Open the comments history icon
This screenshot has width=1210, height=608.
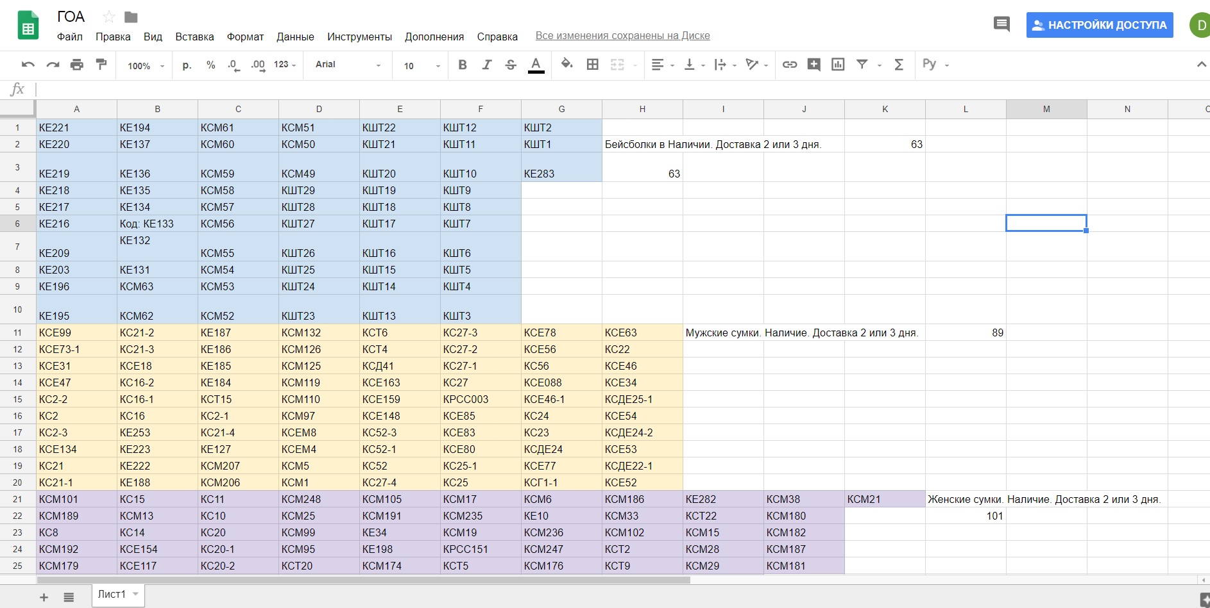point(1001,24)
